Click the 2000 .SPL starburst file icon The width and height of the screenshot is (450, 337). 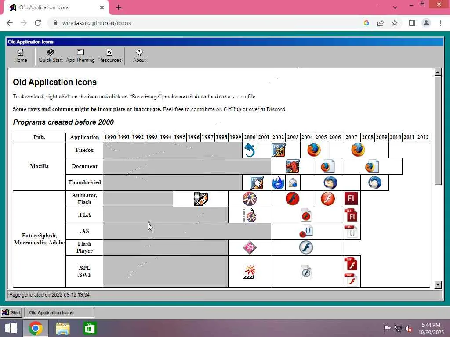tap(249, 272)
